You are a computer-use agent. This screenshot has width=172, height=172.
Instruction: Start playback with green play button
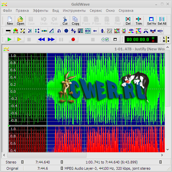pyautogui.click(x=10, y=39)
